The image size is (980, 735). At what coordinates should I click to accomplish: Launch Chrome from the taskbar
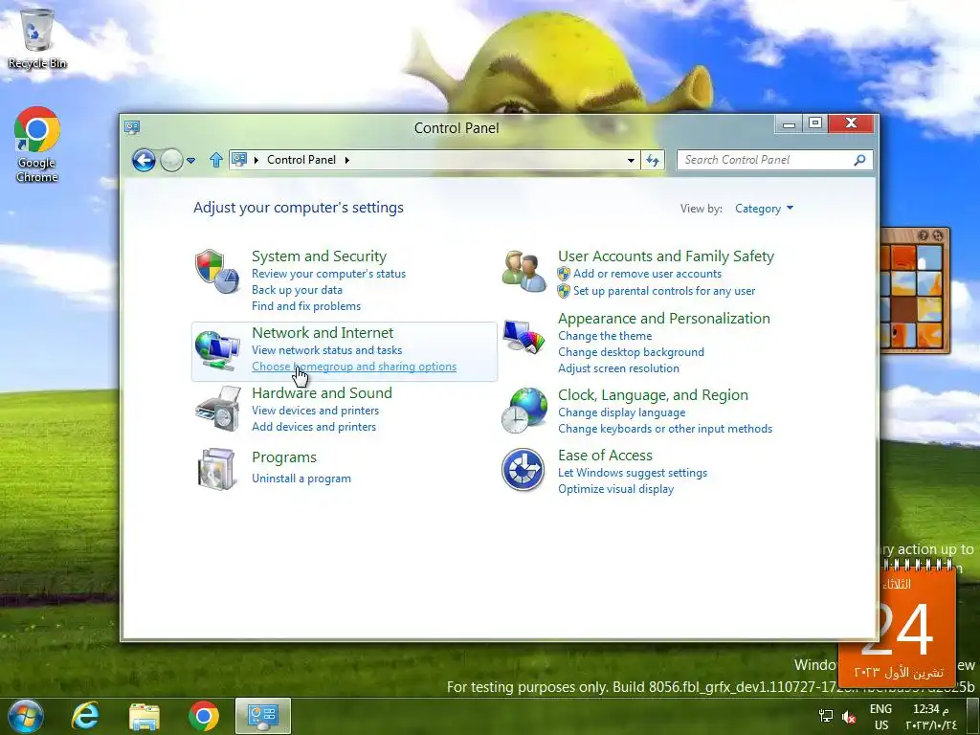(204, 716)
